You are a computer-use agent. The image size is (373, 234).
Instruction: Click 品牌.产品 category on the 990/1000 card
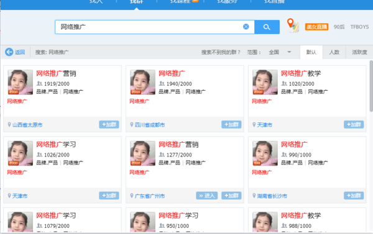point(292,163)
